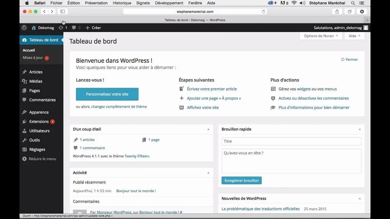Click the Médias icon in sidebar

24,81
